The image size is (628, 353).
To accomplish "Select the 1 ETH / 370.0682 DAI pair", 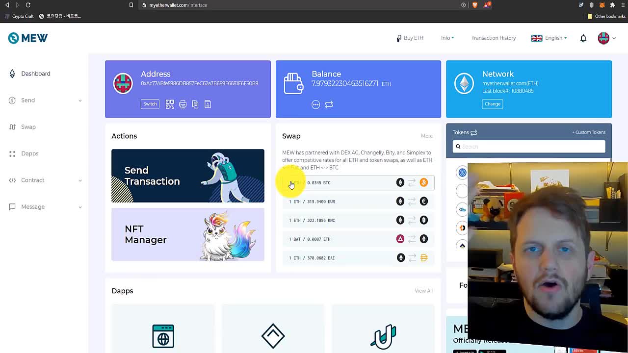I will point(358,258).
